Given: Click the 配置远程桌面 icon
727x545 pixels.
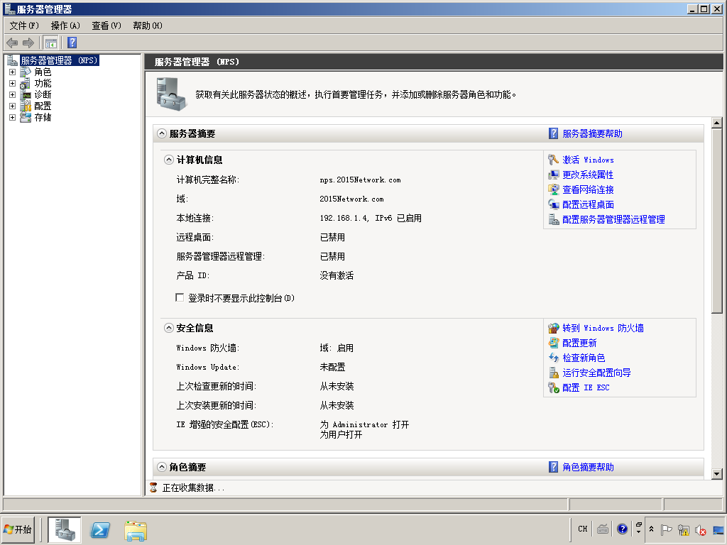Looking at the screenshot, I should click(x=554, y=204).
